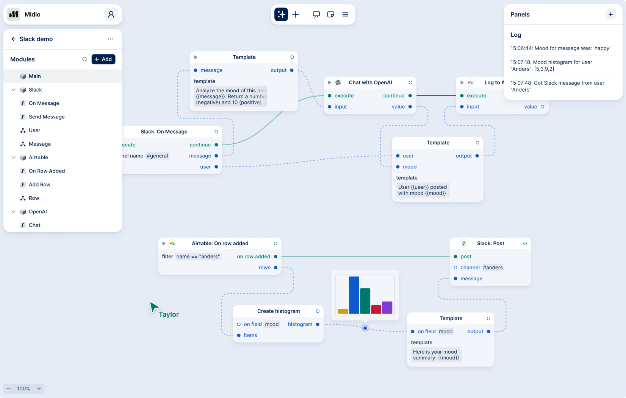
Task: Click the blue bar in histogram preview
Action: [x=354, y=295]
